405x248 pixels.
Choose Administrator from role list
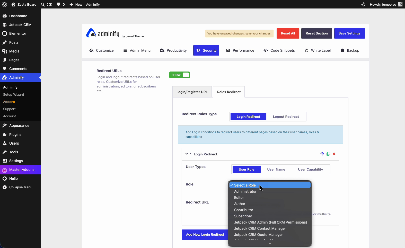270,191
